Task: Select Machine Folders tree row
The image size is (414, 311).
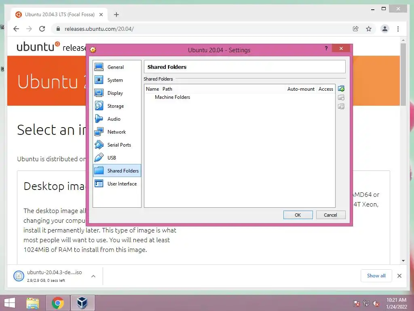Action: (240, 97)
